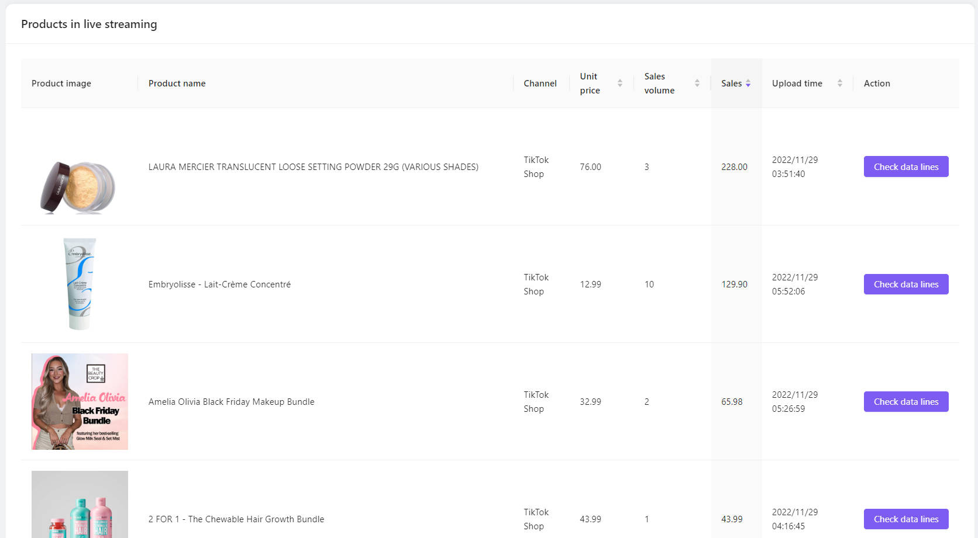Select the Product name column header

pos(177,83)
